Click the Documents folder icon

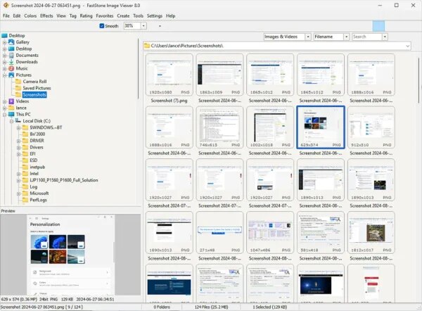(11, 55)
